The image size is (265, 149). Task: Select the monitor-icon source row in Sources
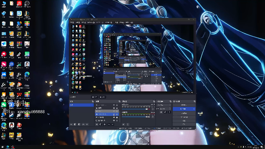coord(107,121)
